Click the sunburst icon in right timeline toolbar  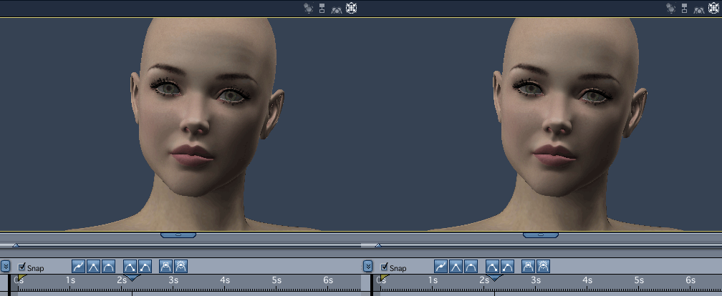coord(544,266)
